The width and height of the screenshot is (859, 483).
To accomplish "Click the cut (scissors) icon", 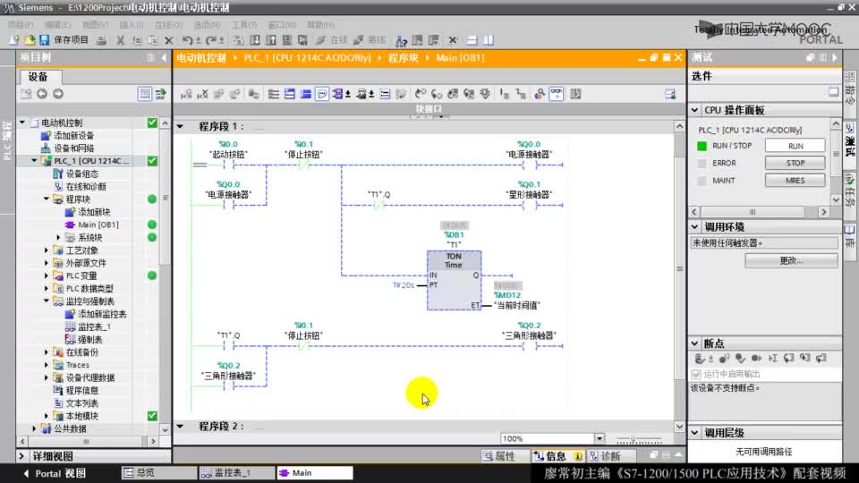I will click(121, 40).
